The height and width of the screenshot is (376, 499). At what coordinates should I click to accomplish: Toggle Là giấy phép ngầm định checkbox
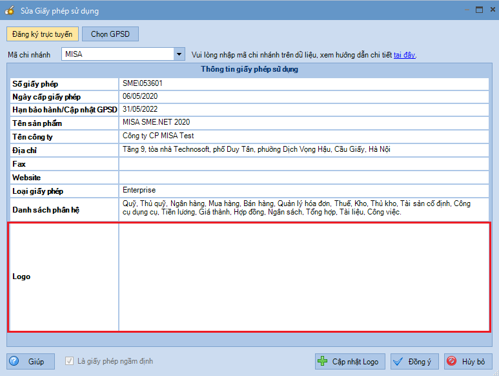click(69, 361)
